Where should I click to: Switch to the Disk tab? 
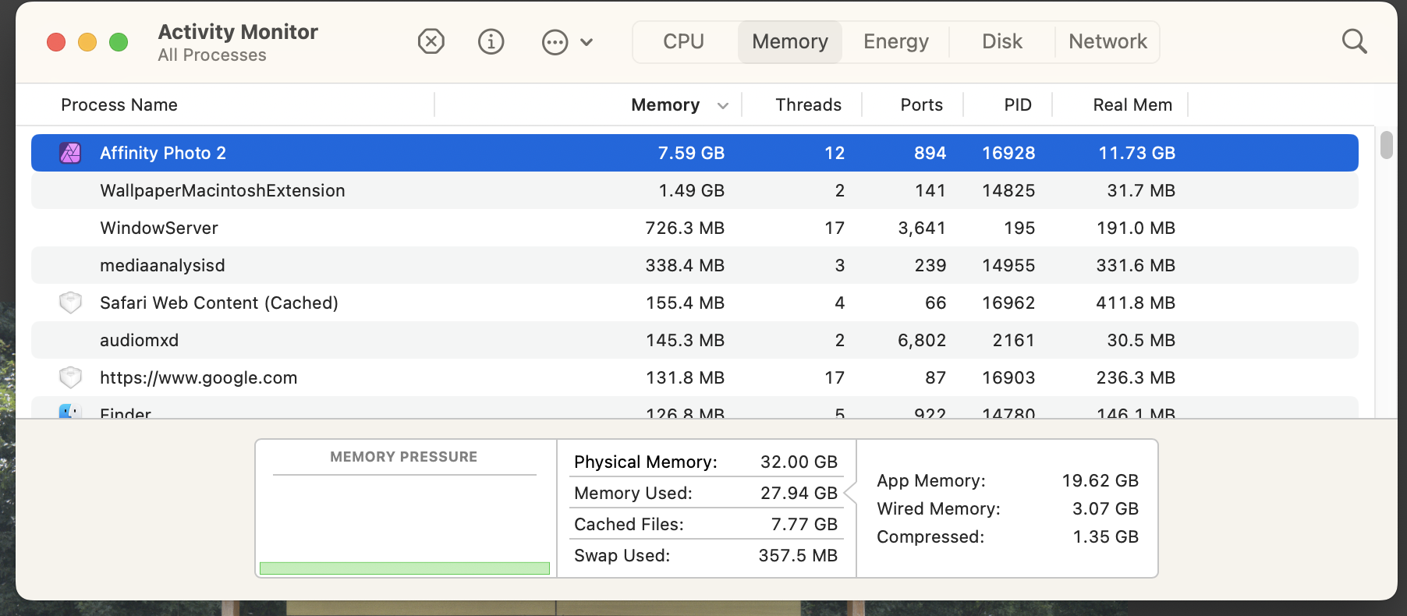(1002, 41)
